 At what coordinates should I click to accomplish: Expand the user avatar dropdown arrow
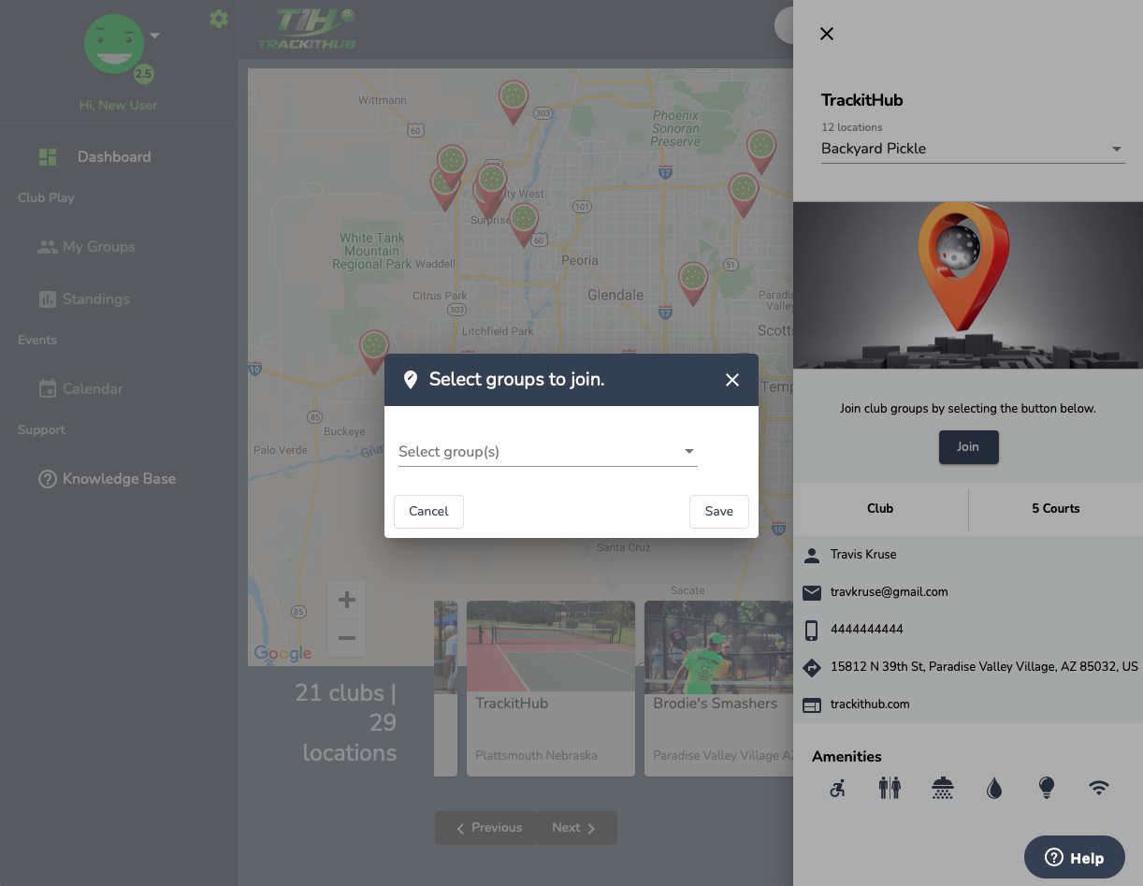153,35
